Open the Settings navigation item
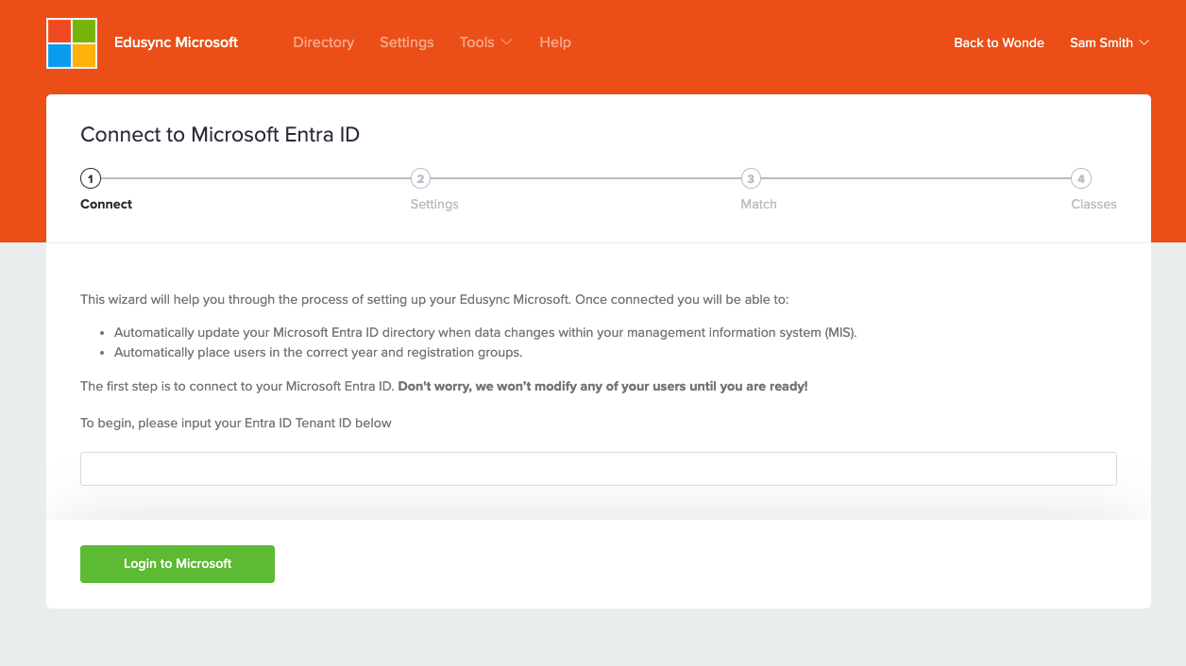 407,42
